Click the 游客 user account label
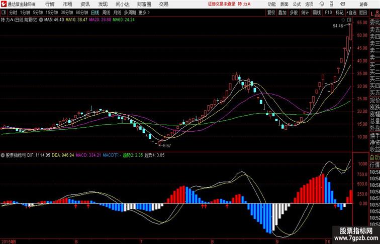The width and height of the screenshot is (380, 244). point(363,4)
